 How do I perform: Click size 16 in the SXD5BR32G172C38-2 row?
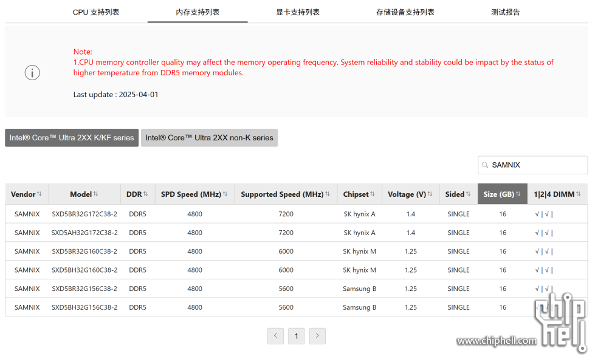(503, 214)
